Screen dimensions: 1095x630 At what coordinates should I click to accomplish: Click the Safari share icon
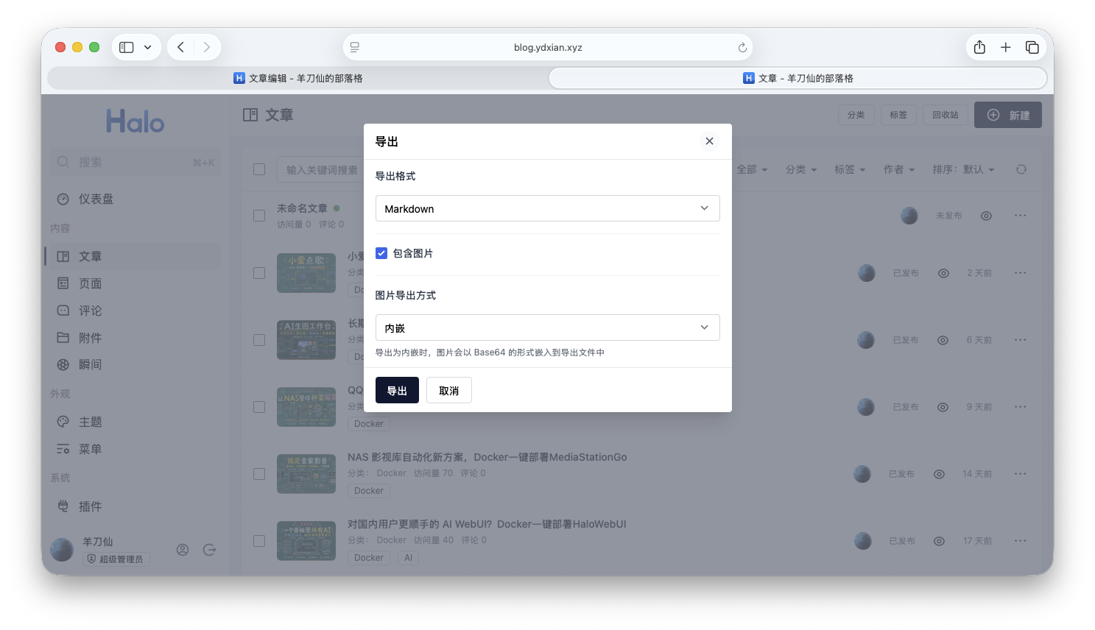click(x=979, y=47)
